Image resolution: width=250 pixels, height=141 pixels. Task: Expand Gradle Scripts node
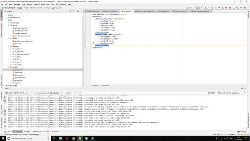tap(4, 85)
